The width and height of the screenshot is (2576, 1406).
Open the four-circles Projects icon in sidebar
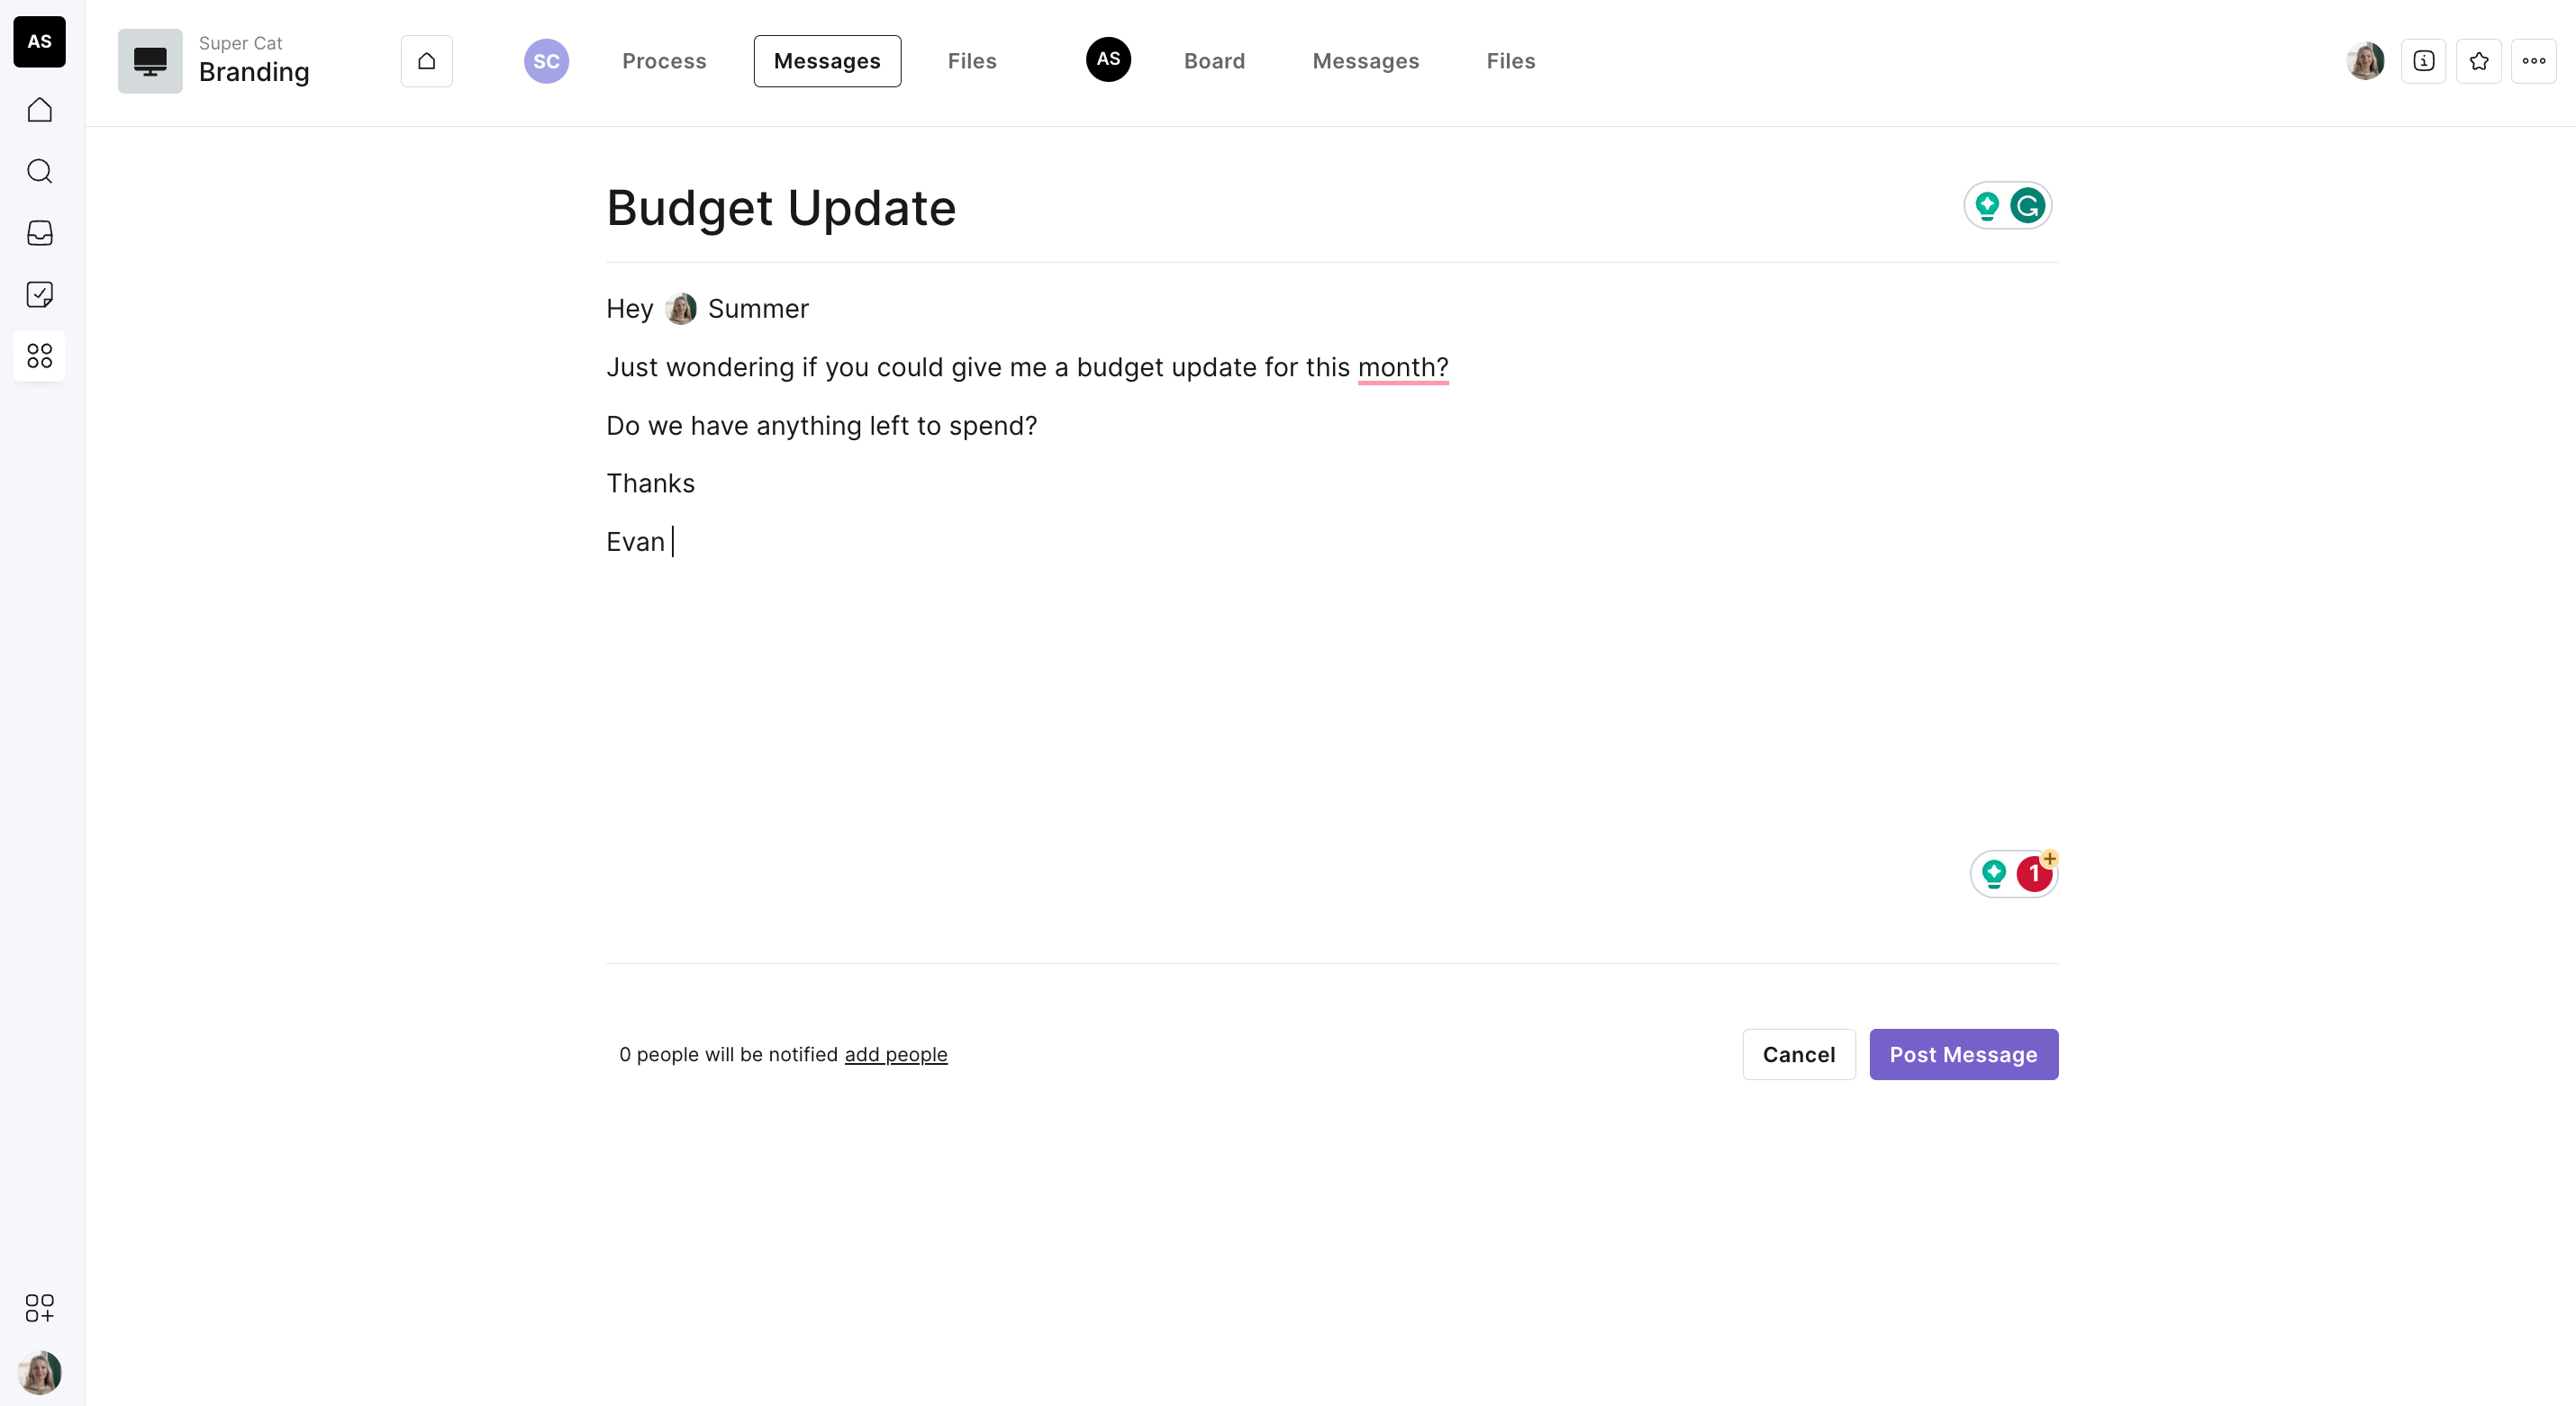[x=40, y=356]
